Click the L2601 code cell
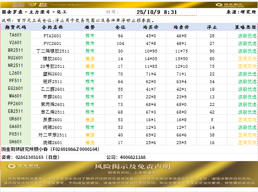This screenshot has width=258, height=192. [x=15, y=73]
